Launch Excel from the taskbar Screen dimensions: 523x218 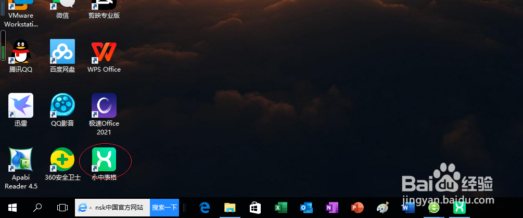click(x=281, y=208)
